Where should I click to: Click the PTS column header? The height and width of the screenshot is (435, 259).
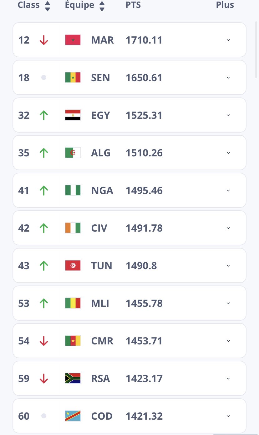tap(133, 5)
